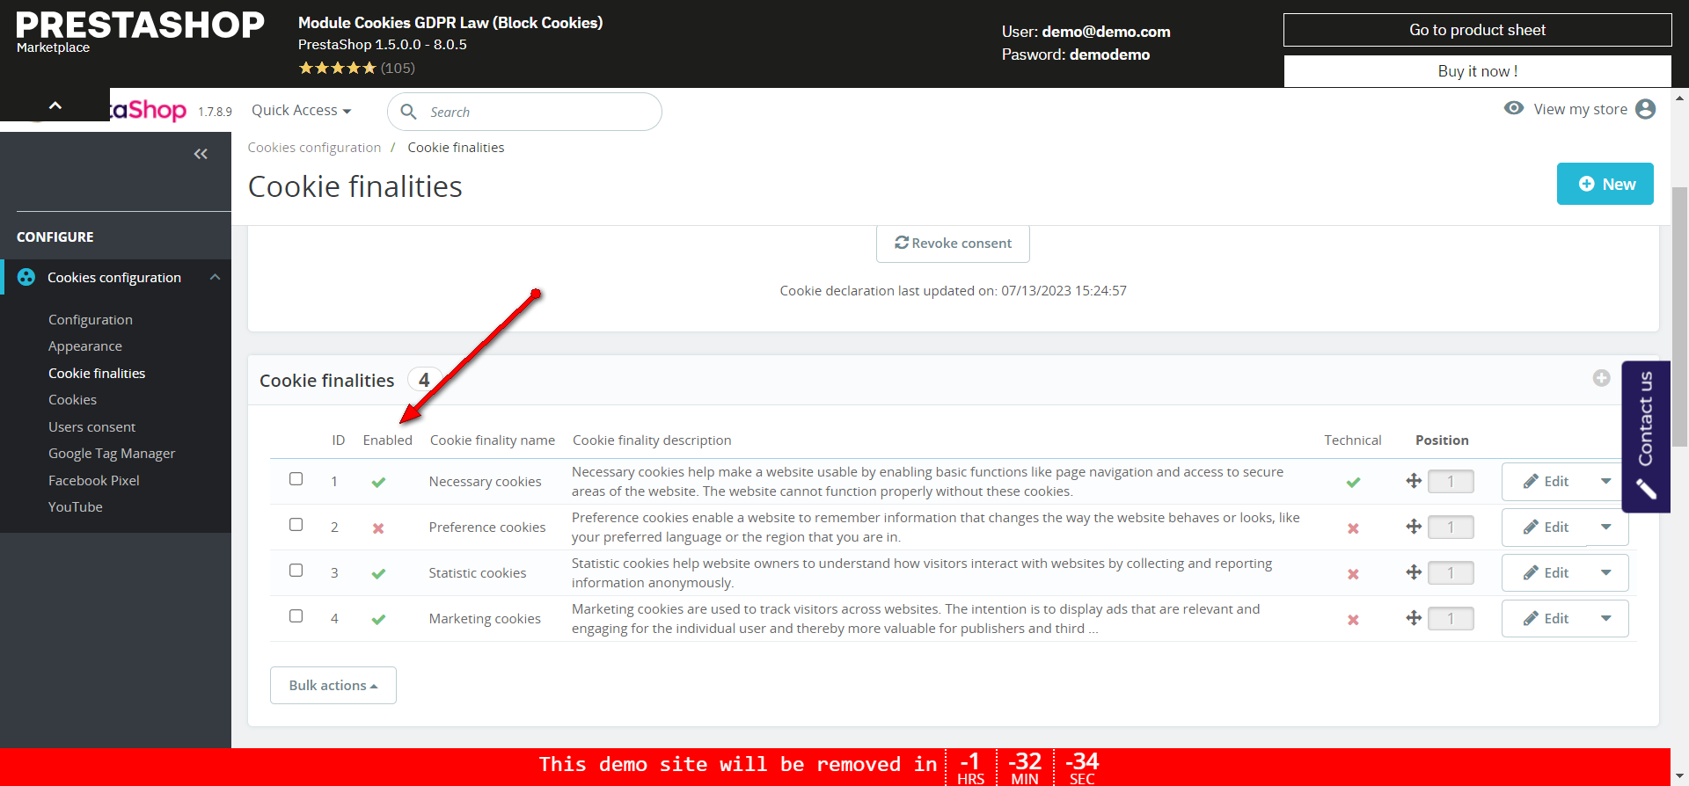Click the five-star rating icons
The height and width of the screenshot is (786, 1689).
click(337, 68)
